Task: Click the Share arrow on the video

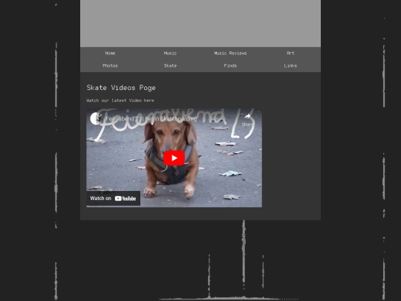Action: click(x=247, y=120)
